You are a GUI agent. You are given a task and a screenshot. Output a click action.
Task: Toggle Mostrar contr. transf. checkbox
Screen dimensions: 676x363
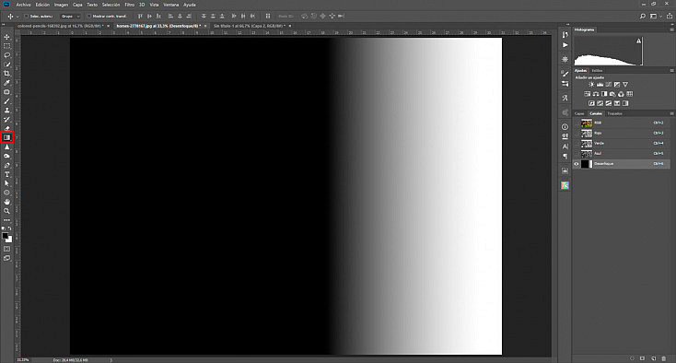click(x=88, y=16)
